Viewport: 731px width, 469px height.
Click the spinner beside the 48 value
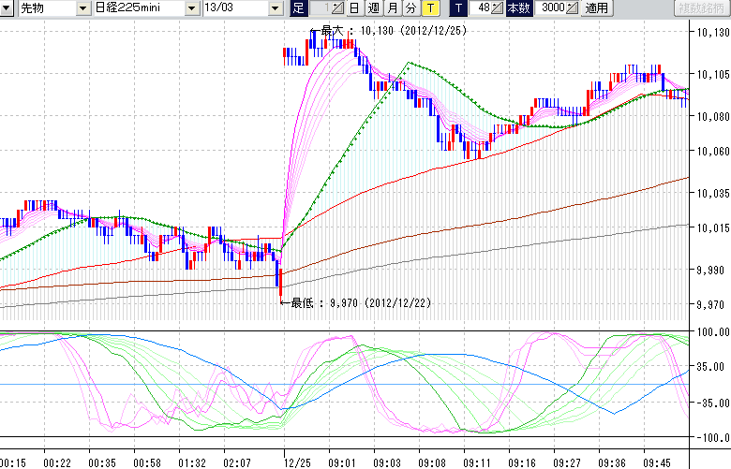[497, 7]
